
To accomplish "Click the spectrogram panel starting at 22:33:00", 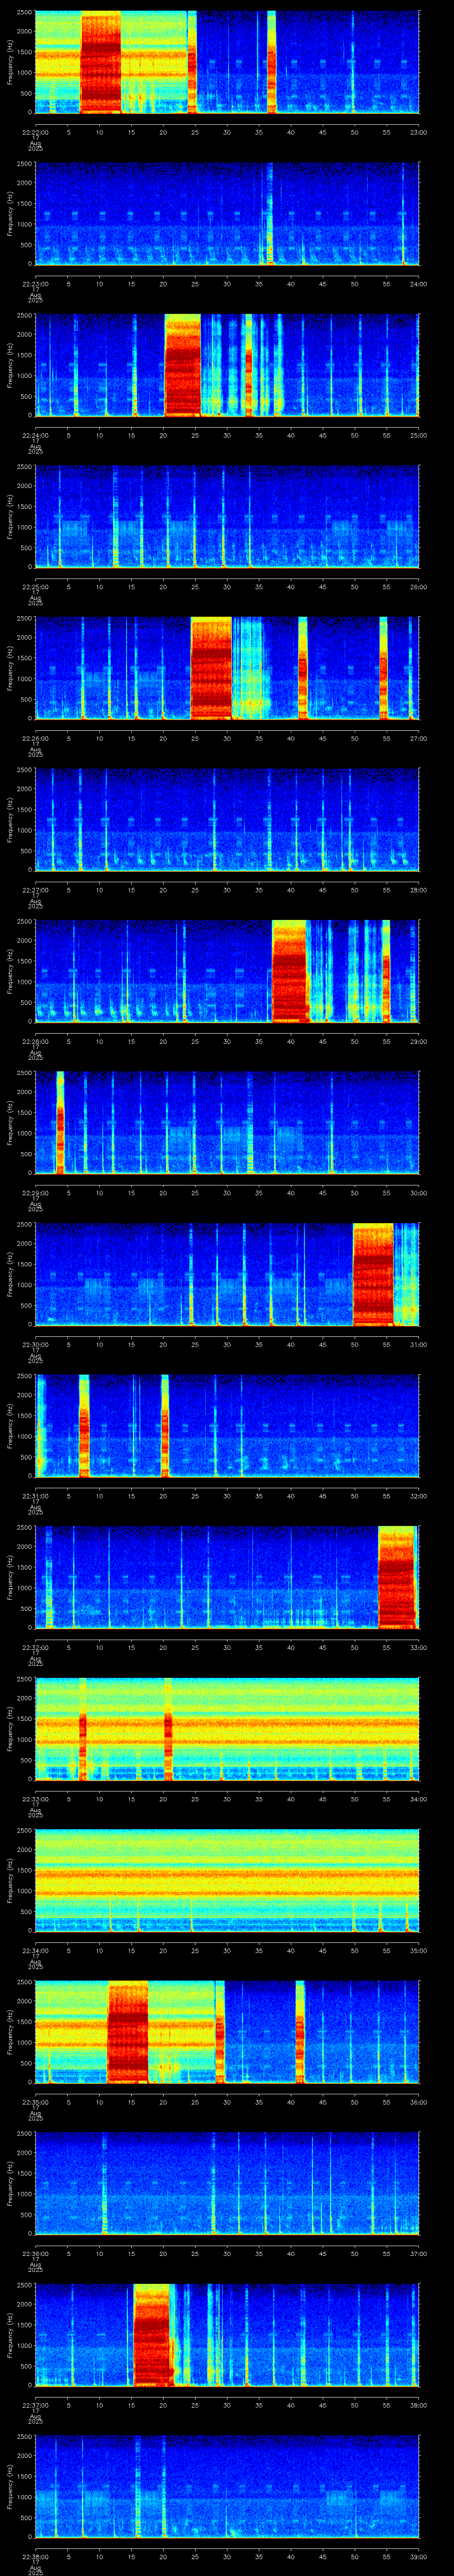I will click(227, 1729).
